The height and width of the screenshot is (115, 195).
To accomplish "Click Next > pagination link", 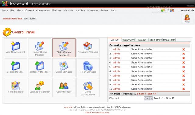I will 143,94.
